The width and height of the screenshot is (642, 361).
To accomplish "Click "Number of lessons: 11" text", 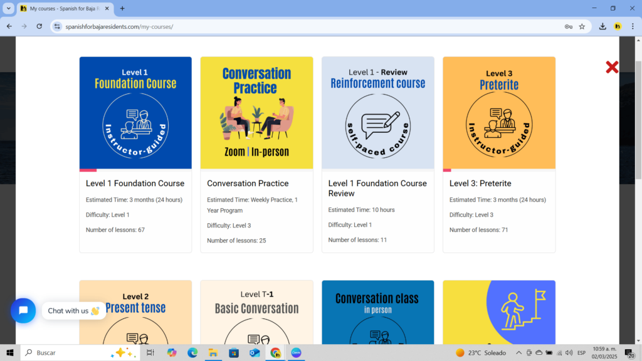I will 357,240.
